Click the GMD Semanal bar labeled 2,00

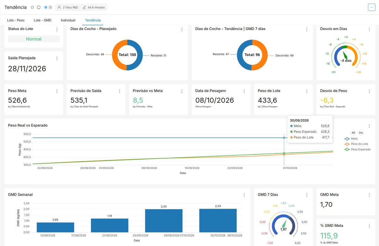click(x=164, y=221)
